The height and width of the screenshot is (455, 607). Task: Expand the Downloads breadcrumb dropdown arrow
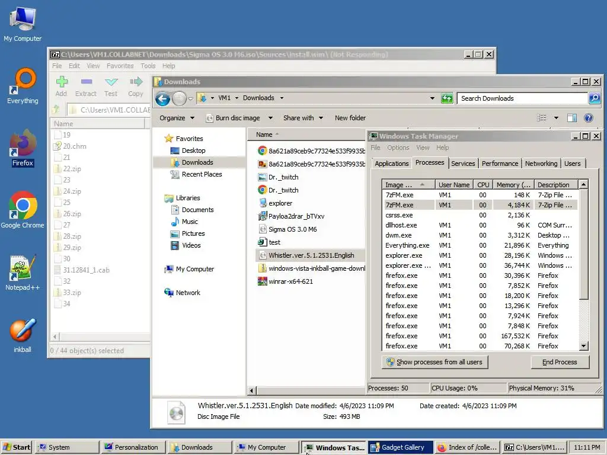[282, 98]
